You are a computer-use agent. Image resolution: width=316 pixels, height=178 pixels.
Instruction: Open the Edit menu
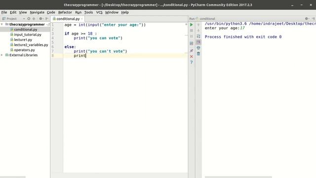(x=13, y=12)
